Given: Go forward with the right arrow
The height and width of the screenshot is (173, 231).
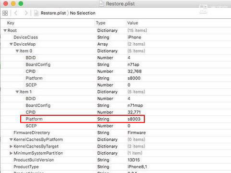Looking at the screenshot, I should (26, 13).
